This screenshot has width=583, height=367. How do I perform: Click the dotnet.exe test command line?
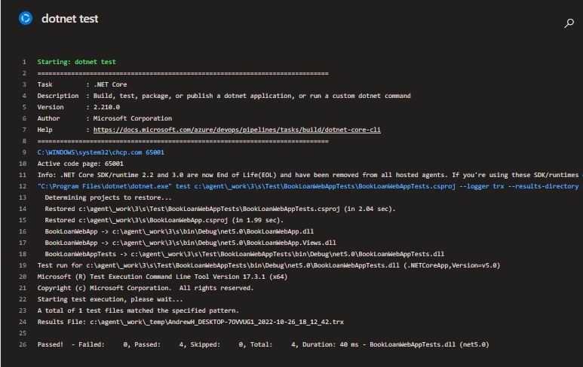(x=308, y=186)
